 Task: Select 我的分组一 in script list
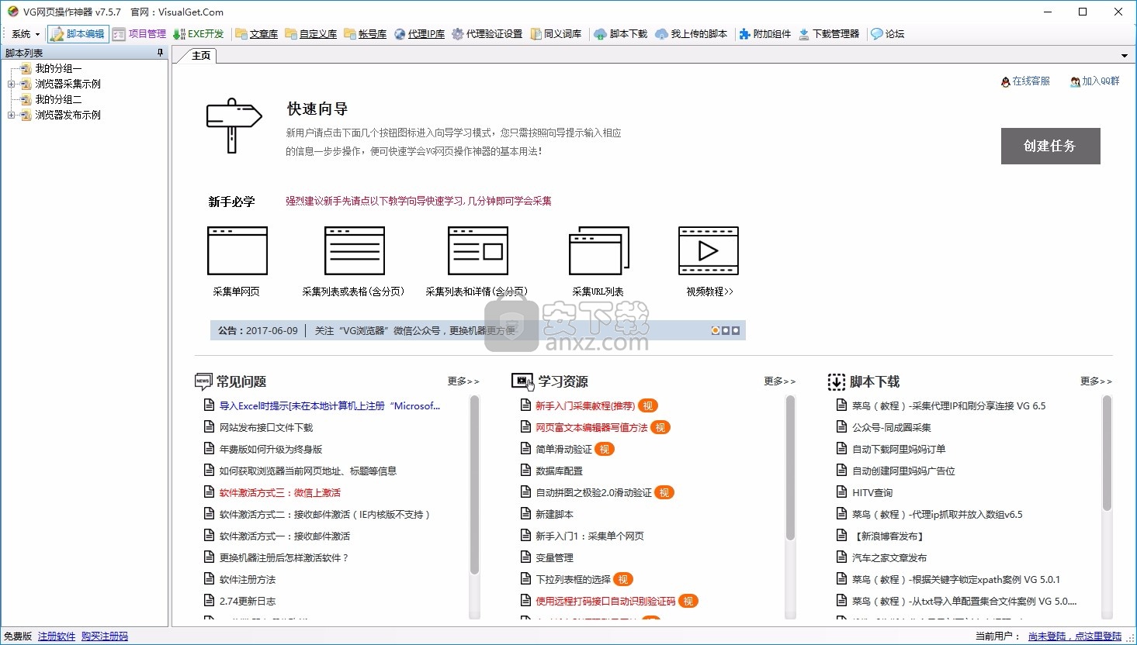pos(58,68)
